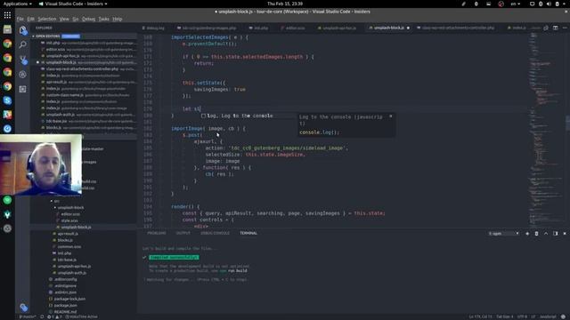Open the Tasks menu
The image size is (570, 320).
(x=103, y=19)
